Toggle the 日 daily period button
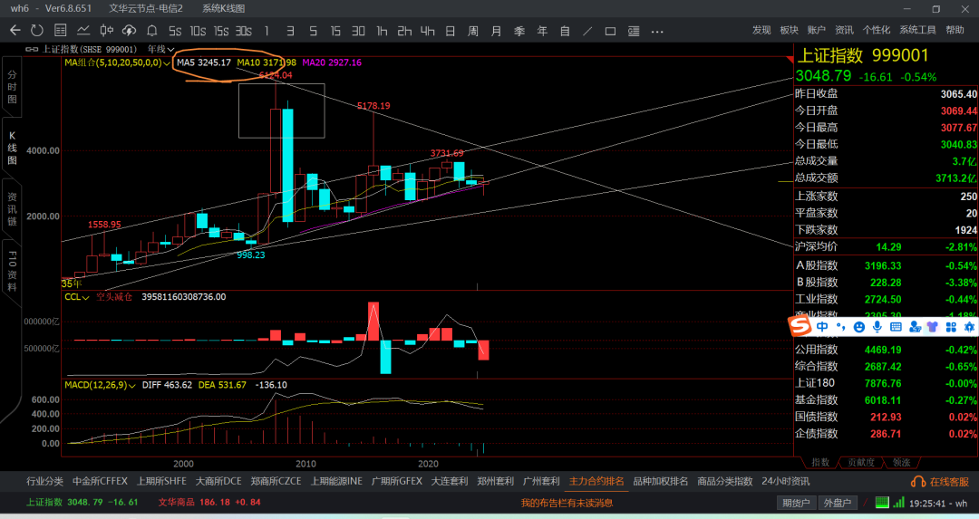 [x=450, y=31]
